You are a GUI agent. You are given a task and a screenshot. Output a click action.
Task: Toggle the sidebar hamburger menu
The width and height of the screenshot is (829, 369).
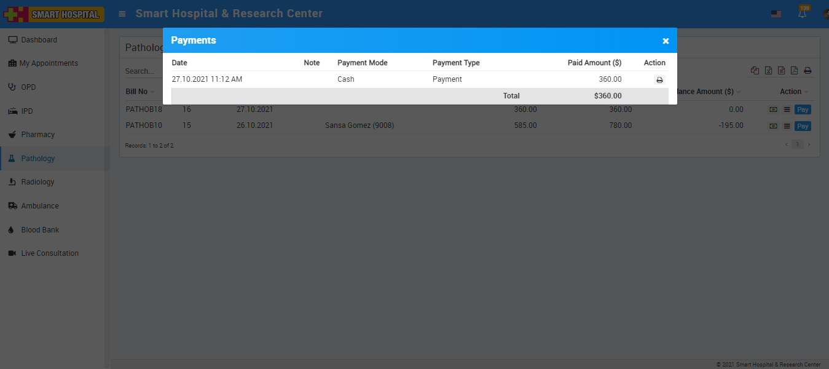tap(122, 14)
